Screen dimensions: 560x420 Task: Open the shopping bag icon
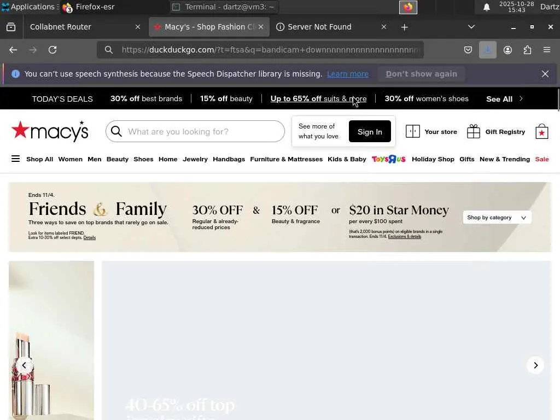click(542, 131)
